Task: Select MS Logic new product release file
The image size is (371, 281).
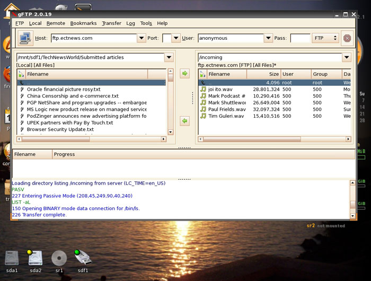Action: [92, 109]
